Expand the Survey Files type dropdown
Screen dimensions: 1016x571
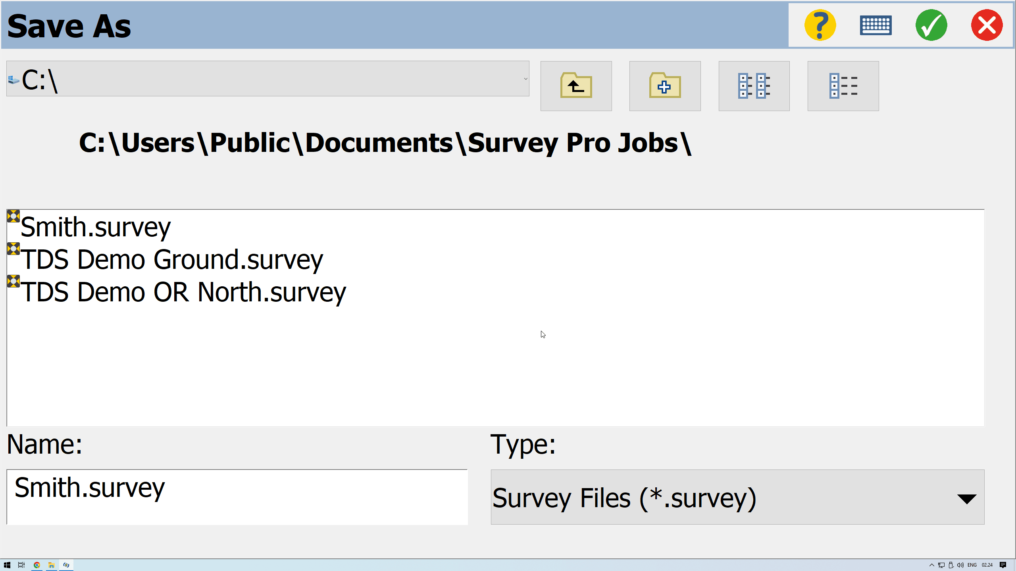coord(966,498)
